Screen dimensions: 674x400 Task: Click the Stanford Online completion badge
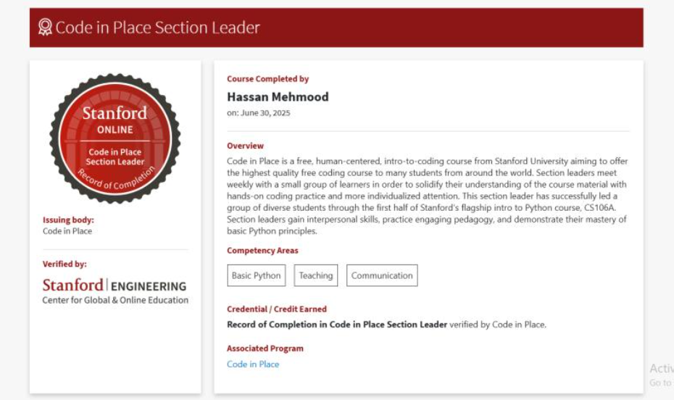[x=115, y=138]
